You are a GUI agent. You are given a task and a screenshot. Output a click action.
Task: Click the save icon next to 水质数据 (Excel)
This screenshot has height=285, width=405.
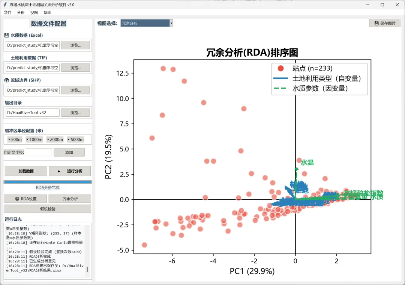coord(7,35)
